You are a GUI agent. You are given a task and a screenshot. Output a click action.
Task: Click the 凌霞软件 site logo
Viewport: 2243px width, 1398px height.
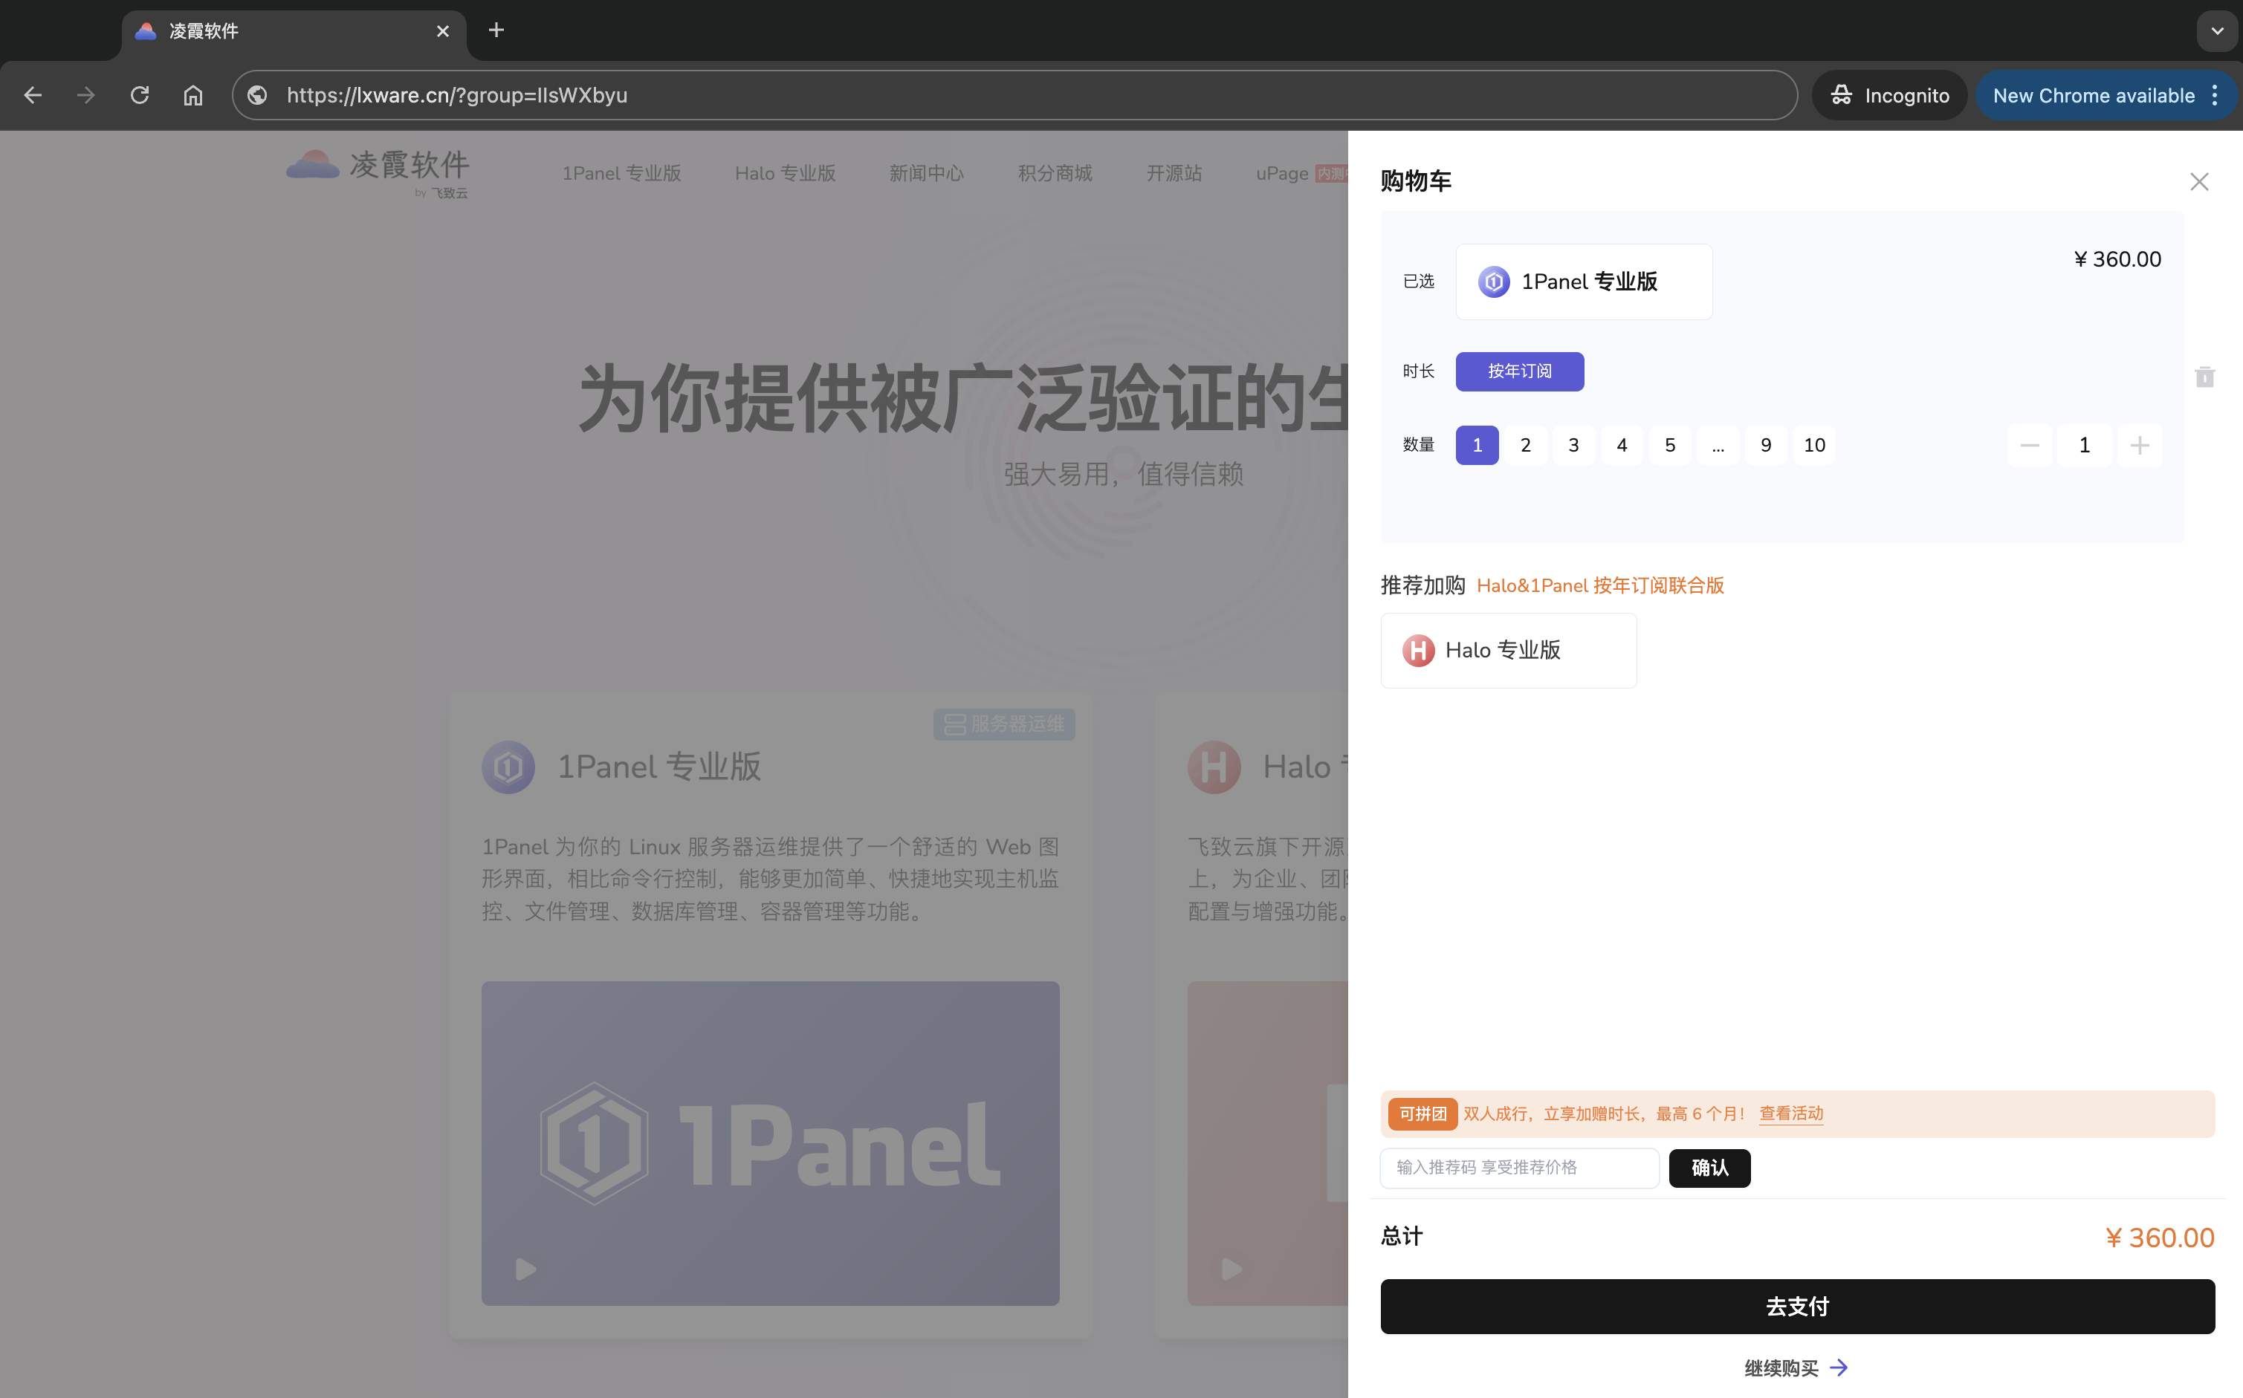point(378,172)
